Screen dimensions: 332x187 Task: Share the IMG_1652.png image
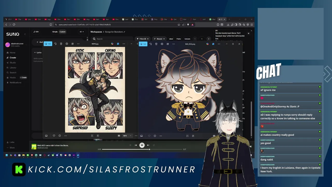pos(168,44)
